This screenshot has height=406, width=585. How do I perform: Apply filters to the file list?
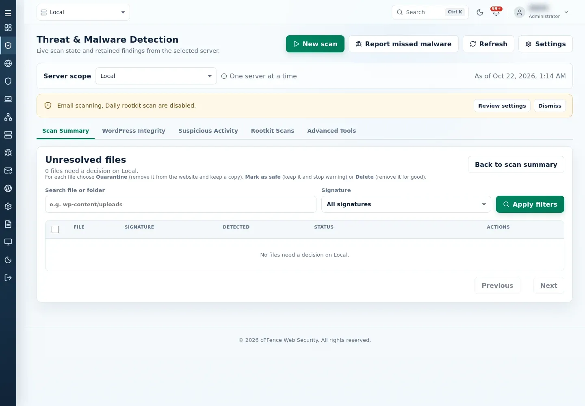[530, 204]
